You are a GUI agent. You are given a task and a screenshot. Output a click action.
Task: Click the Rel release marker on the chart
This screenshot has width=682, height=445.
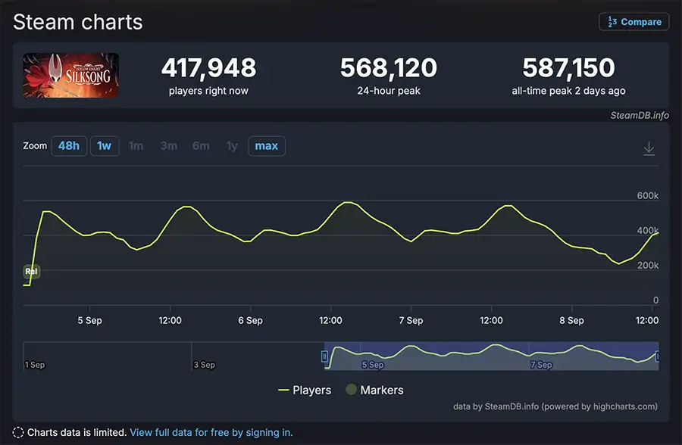click(x=31, y=272)
